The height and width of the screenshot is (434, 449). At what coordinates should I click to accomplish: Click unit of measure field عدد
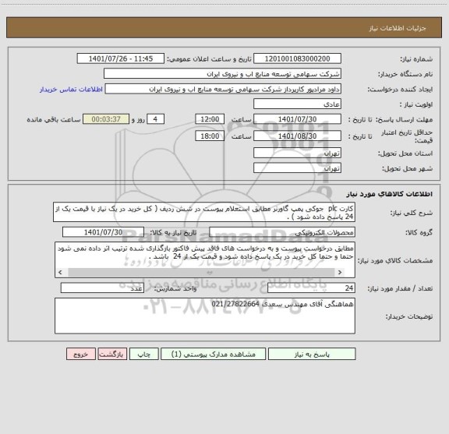(x=102, y=288)
